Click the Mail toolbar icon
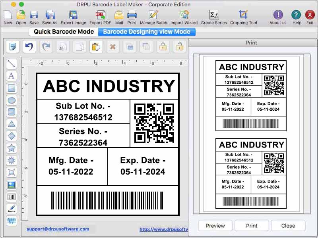318x238 pixels. point(119,17)
